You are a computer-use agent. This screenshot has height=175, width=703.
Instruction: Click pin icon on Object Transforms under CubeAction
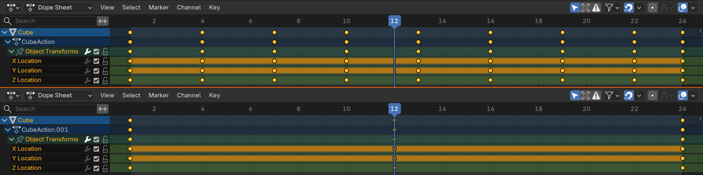click(20, 51)
